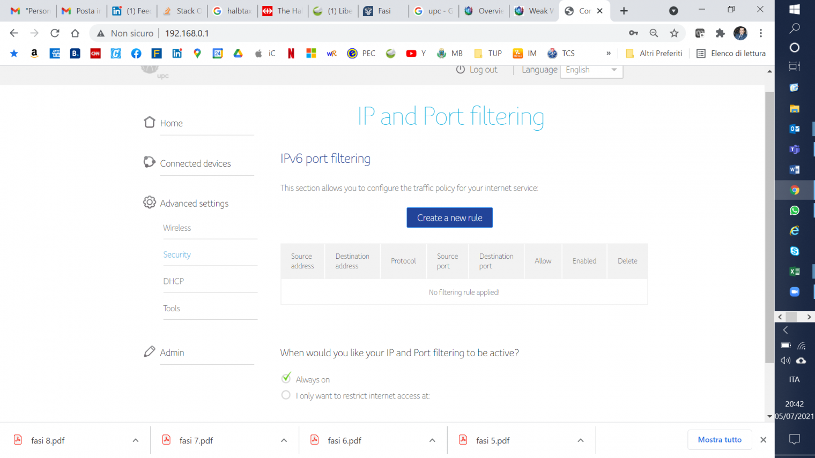Open the Chrome extensions puzzle icon
Viewport: 815px width, 458px height.
[720, 33]
